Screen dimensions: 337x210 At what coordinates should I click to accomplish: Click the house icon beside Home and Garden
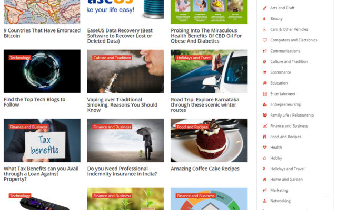[x=264, y=180]
